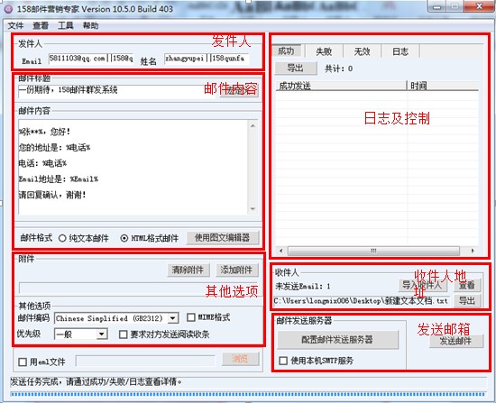Click the attachment path field
The height and width of the screenshot is (403, 496).
[x=139, y=288]
